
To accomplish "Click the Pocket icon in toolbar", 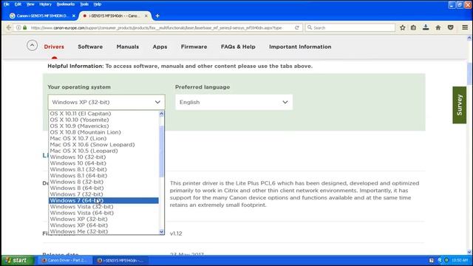I will click(x=450, y=27).
